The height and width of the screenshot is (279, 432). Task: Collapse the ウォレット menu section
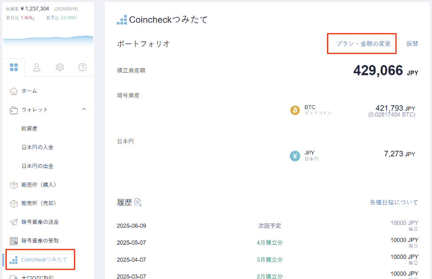coord(84,109)
